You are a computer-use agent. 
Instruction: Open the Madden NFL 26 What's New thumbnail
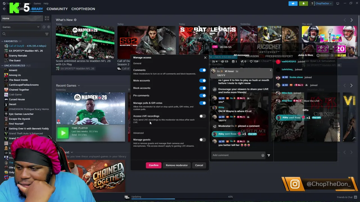(x=85, y=42)
